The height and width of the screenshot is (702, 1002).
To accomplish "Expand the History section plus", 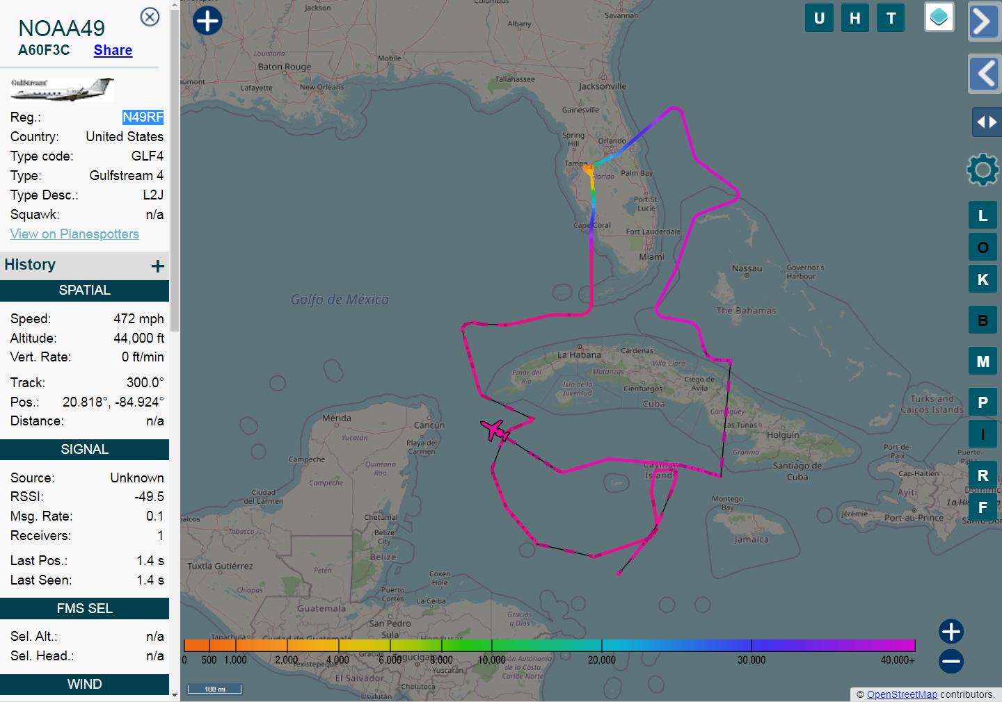I will point(158,266).
